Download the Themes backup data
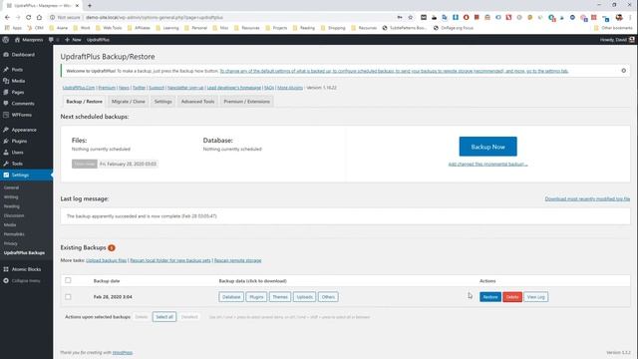 [280, 297]
